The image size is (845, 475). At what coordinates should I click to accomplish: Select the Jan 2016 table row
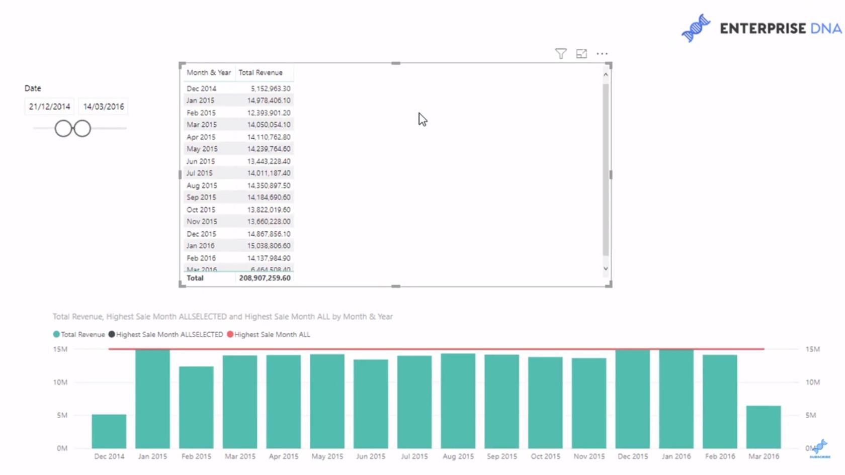point(238,246)
